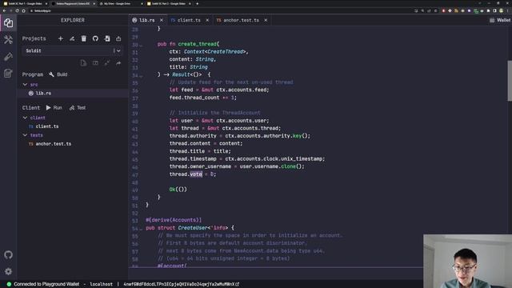
Task: Click the Test client button
Action: [x=78, y=107]
